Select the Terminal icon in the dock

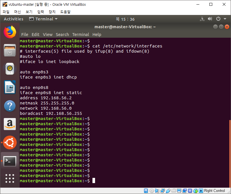[10, 161]
